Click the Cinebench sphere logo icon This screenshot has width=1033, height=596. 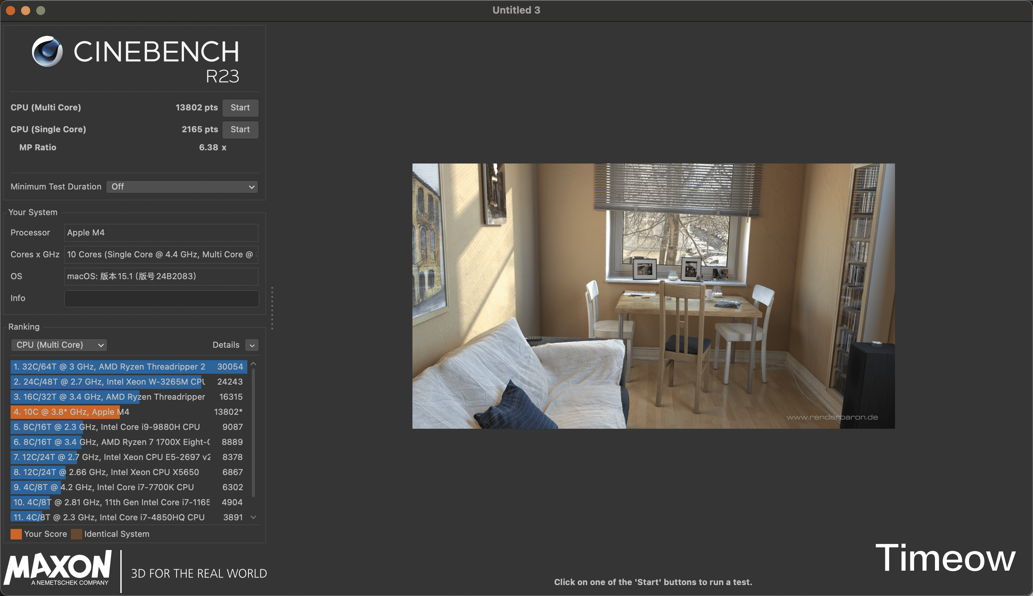48,51
